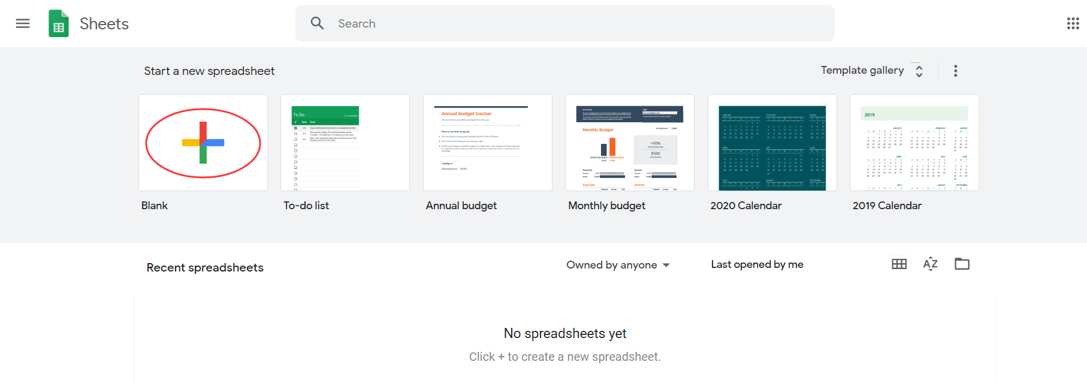Viewport: 1087px width, 383px height.
Task: Open the file picker folder icon
Action: coord(962,264)
